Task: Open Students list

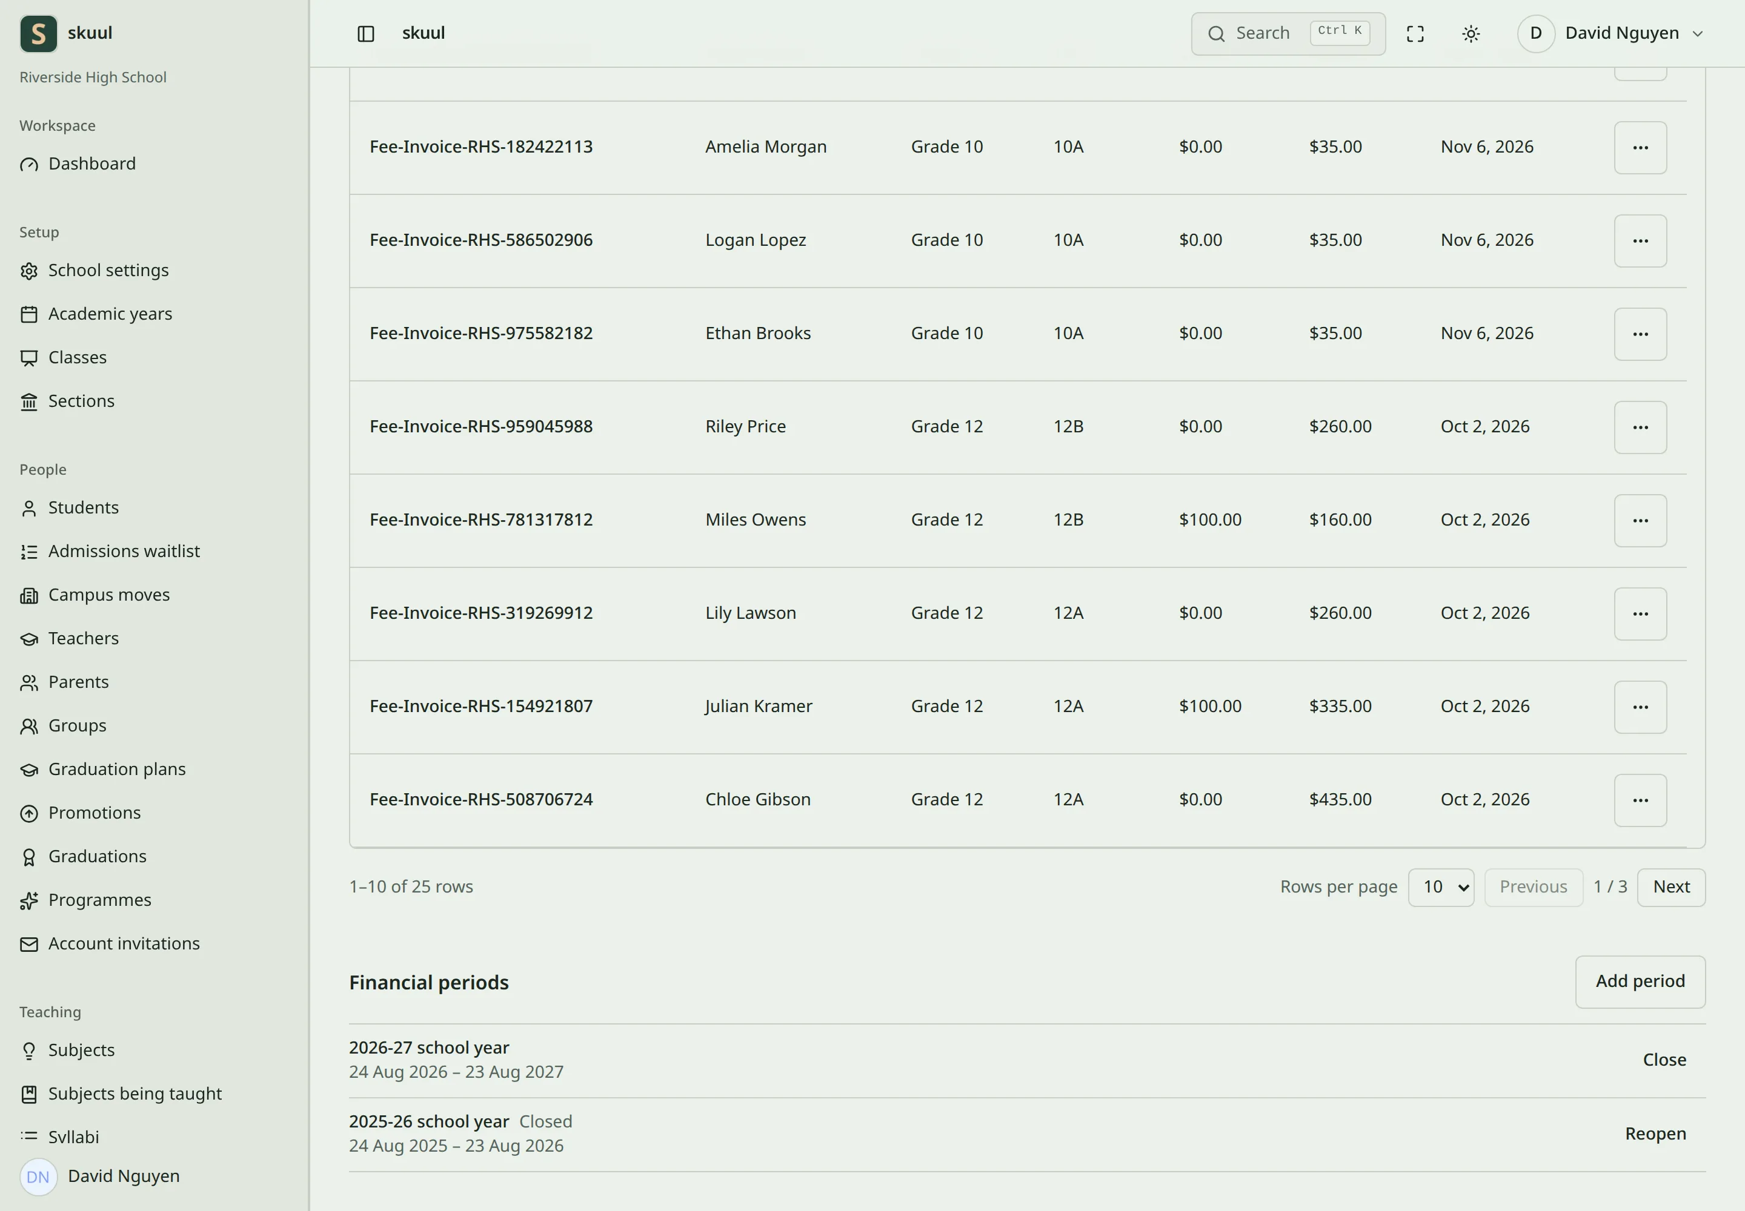Action: coord(69,507)
